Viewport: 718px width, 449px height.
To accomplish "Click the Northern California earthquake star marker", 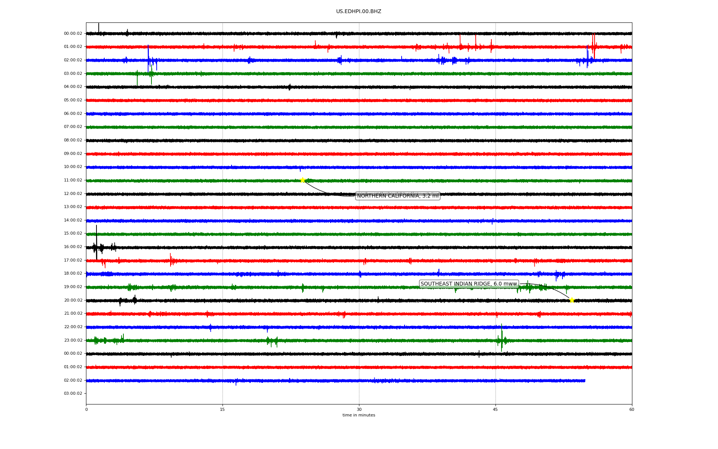I will point(303,180).
